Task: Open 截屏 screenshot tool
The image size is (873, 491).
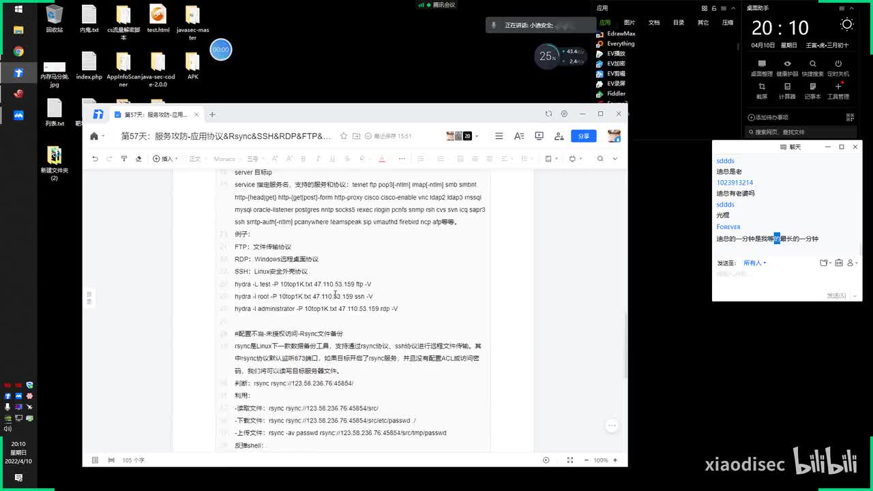Action: (762, 91)
